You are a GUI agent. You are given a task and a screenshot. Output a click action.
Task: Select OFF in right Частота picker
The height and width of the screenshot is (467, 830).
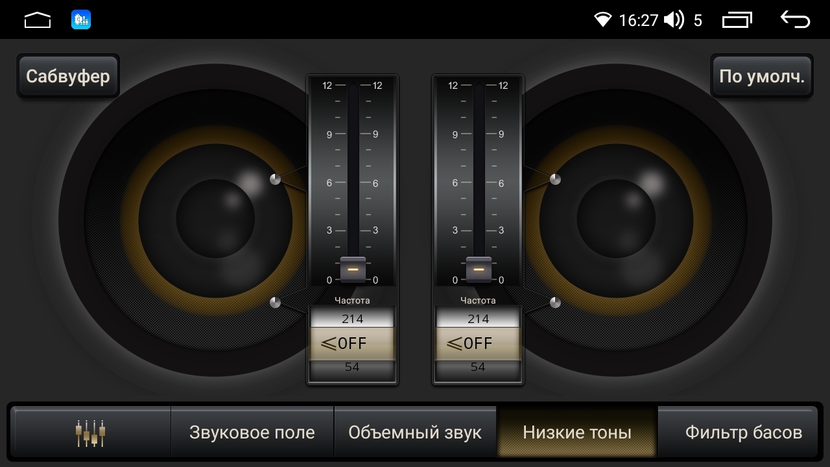click(478, 343)
